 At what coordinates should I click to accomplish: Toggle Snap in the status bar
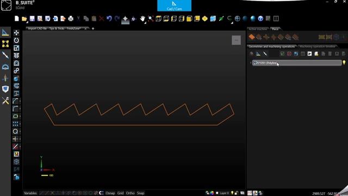point(140,193)
